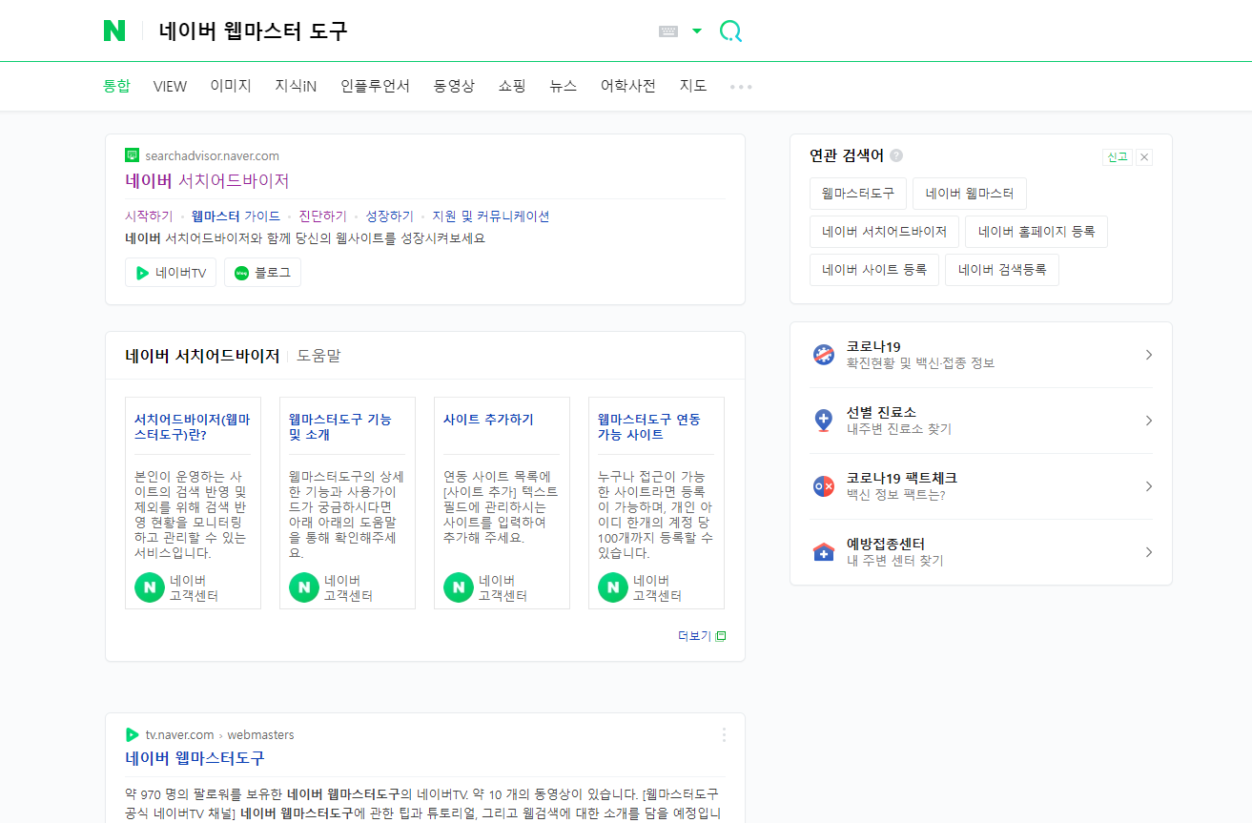Open the 네이버 웹마스터도구 TV result title
This screenshot has width=1252, height=823.
click(x=195, y=758)
